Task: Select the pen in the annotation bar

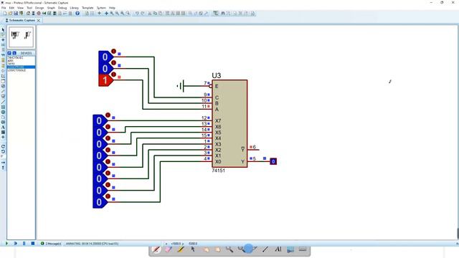Action: pyautogui.click(x=156, y=249)
